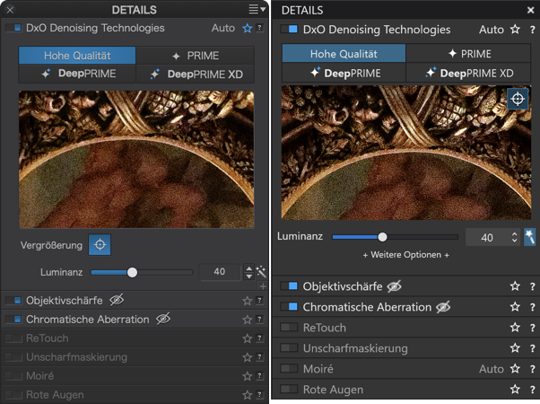Open help for Rote Augen in right panel
This screenshot has width=540, height=404.
coord(533,390)
